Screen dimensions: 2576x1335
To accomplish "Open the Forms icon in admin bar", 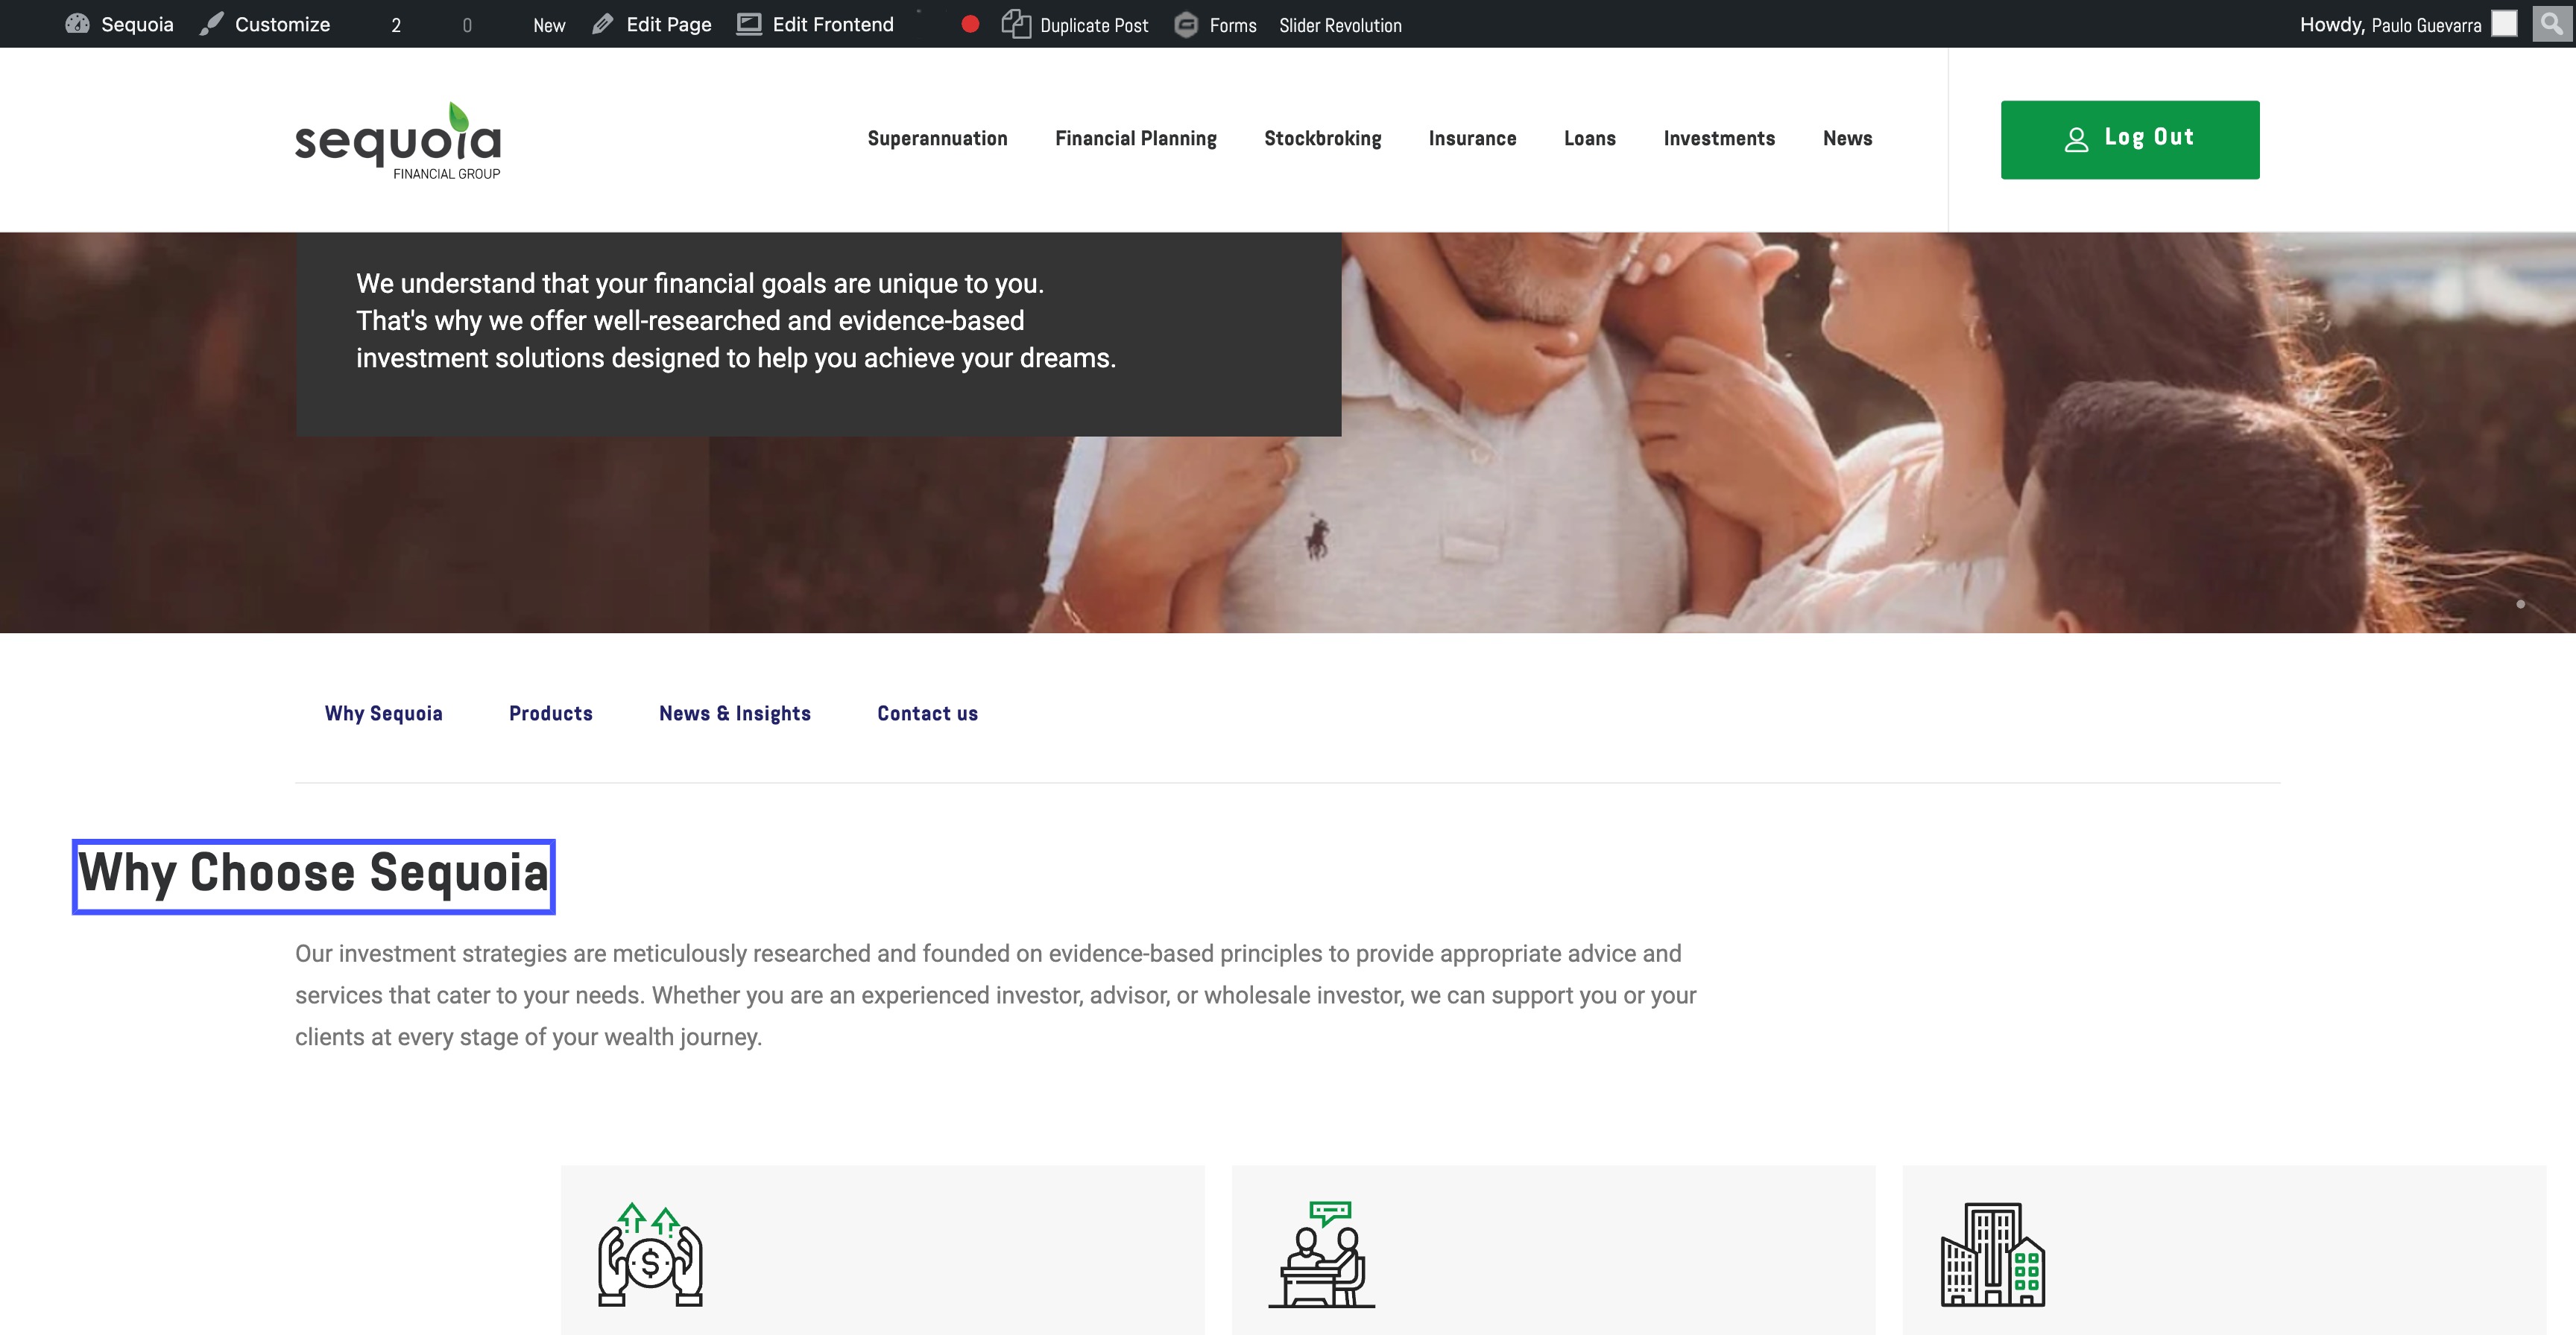I will 1186,24.
